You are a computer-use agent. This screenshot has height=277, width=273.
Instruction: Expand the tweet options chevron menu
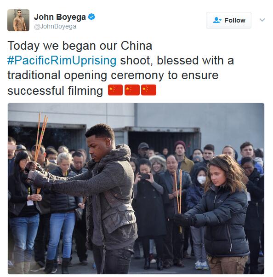262,20
